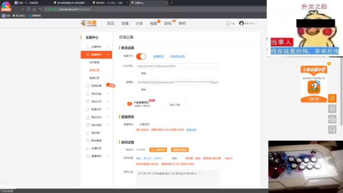This screenshot has height=193, width=343.
Task: Toggle the 直播开关 live switch
Action: pos(141,56)
